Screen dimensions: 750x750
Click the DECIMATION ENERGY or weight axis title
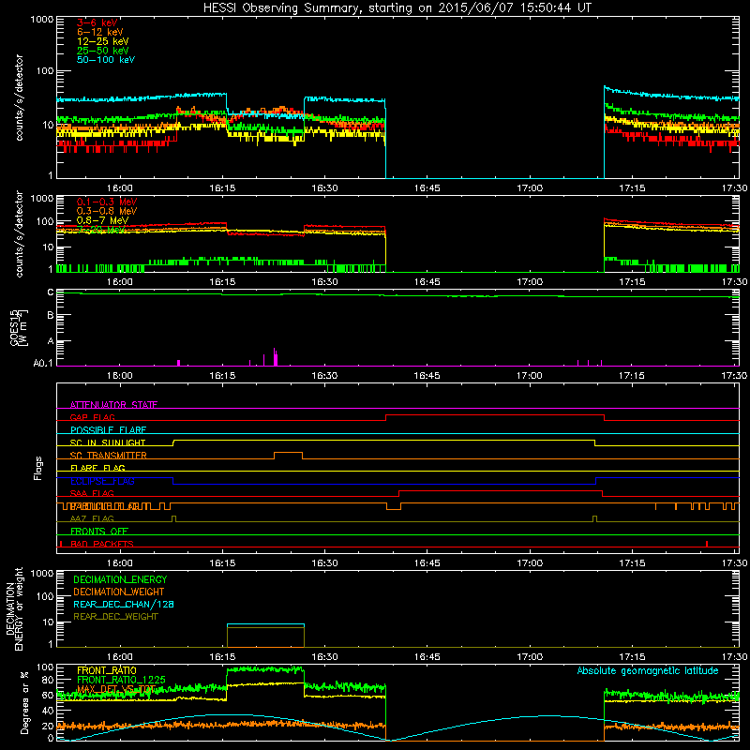[x=14, y=608]
